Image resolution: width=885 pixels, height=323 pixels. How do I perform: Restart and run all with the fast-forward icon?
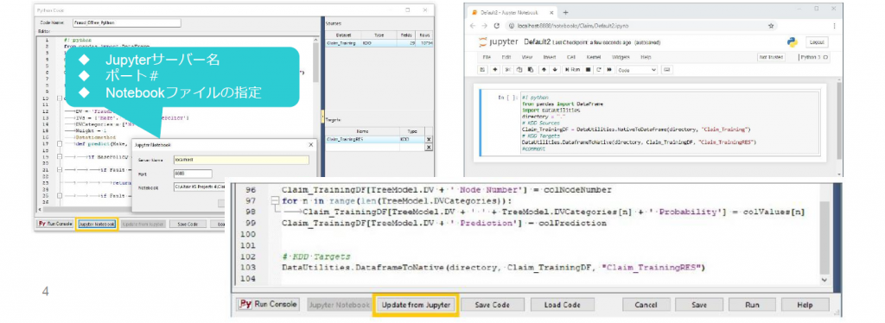(609, 70)
